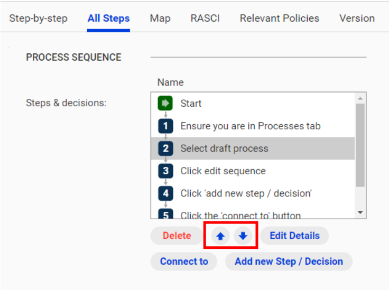Click the step 2 number badge
389x290 pixels.
click(x=165, y=148)
